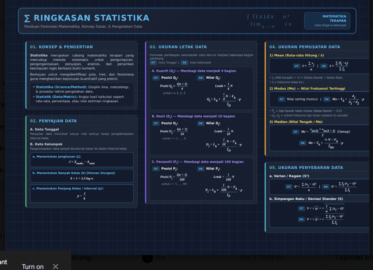Click the DK badge beside 'Nilai Pi'
373x270 pixels.
pyautogui.click(x=201, y=169)
